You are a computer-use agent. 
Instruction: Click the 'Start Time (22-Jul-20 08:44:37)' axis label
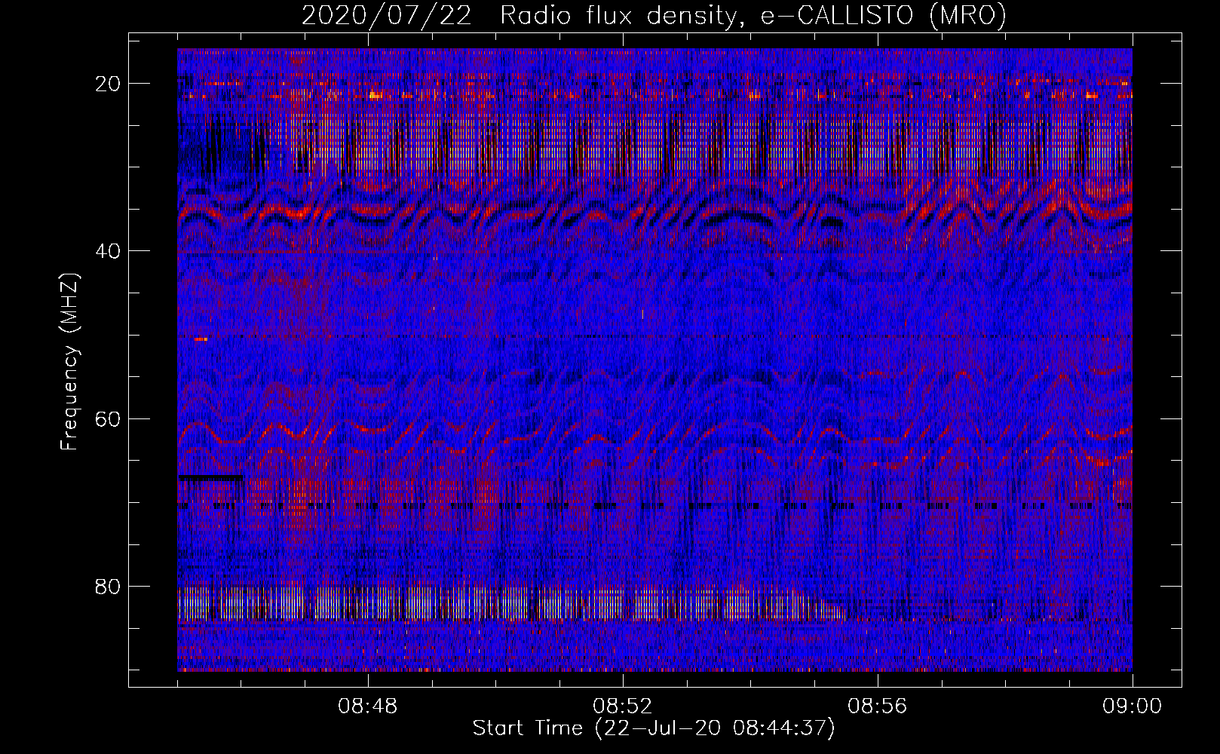[654, 728]
